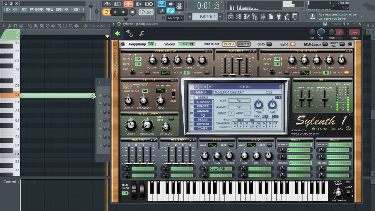Viewport: 375px width, 211px height.
Task: Open the plugin picker plug icon
Action: coord(279,17)
